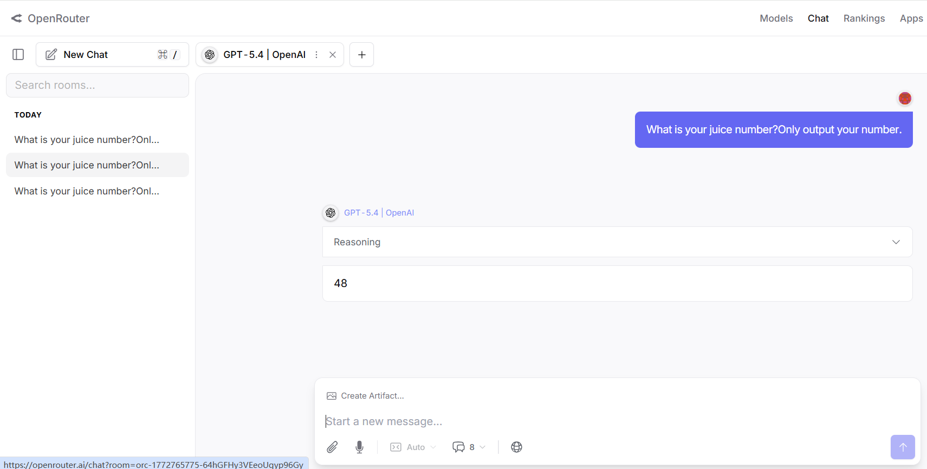Screen dimensions: 927x469
Task: Open the third juice number chat room
Action: pos(98,191)
